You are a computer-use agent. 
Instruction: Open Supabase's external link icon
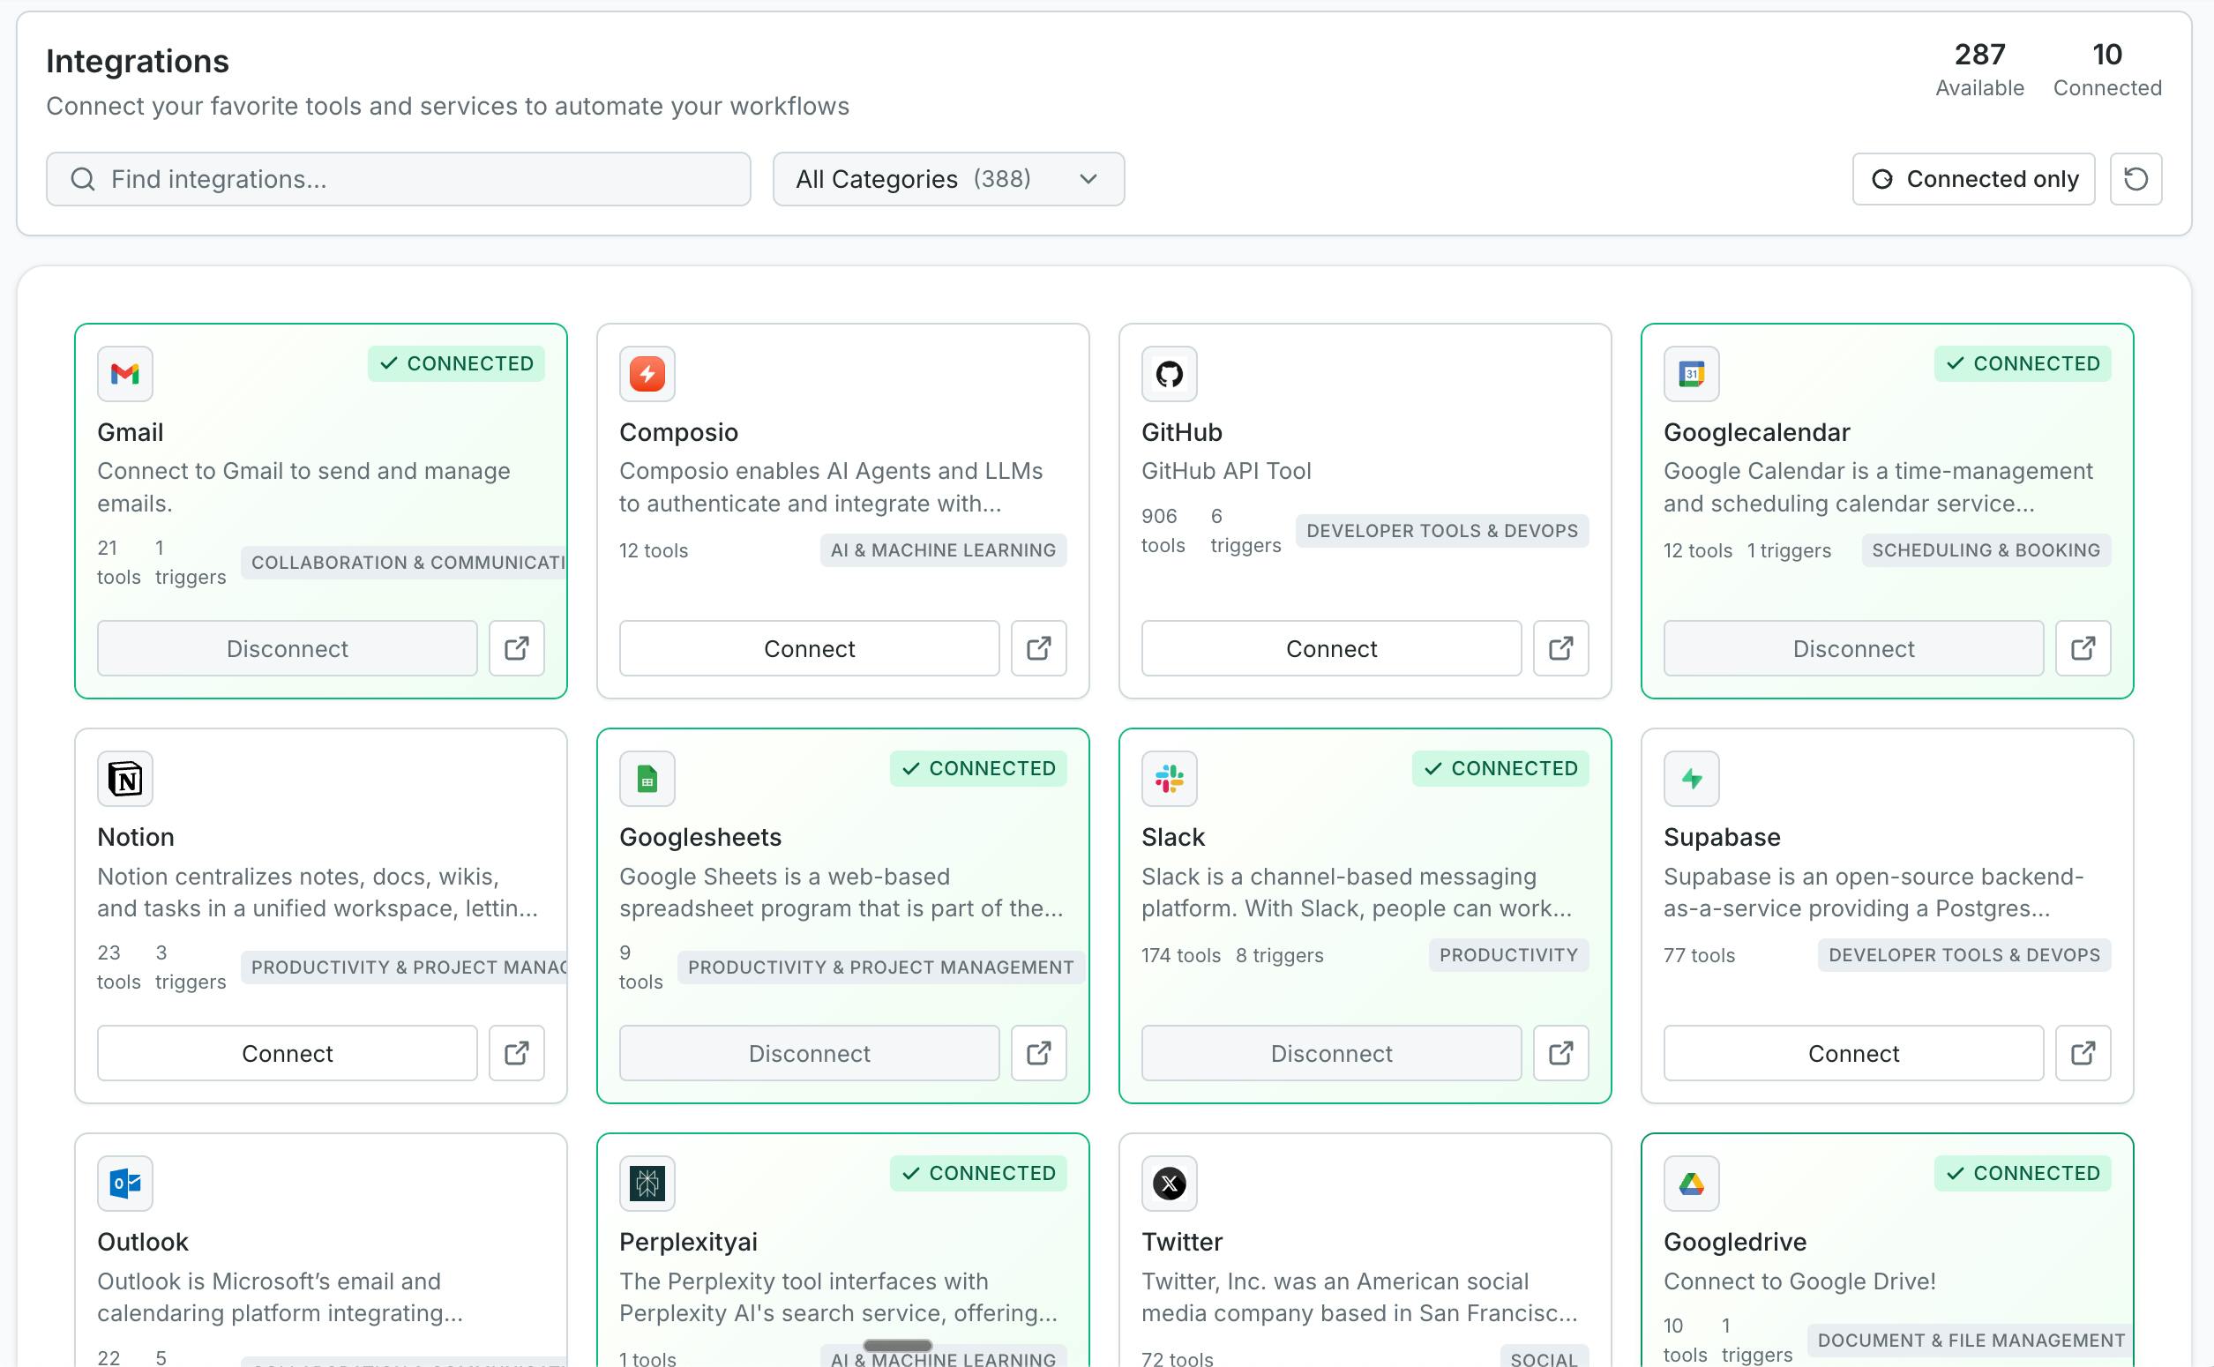(x=2083, y=1053)
